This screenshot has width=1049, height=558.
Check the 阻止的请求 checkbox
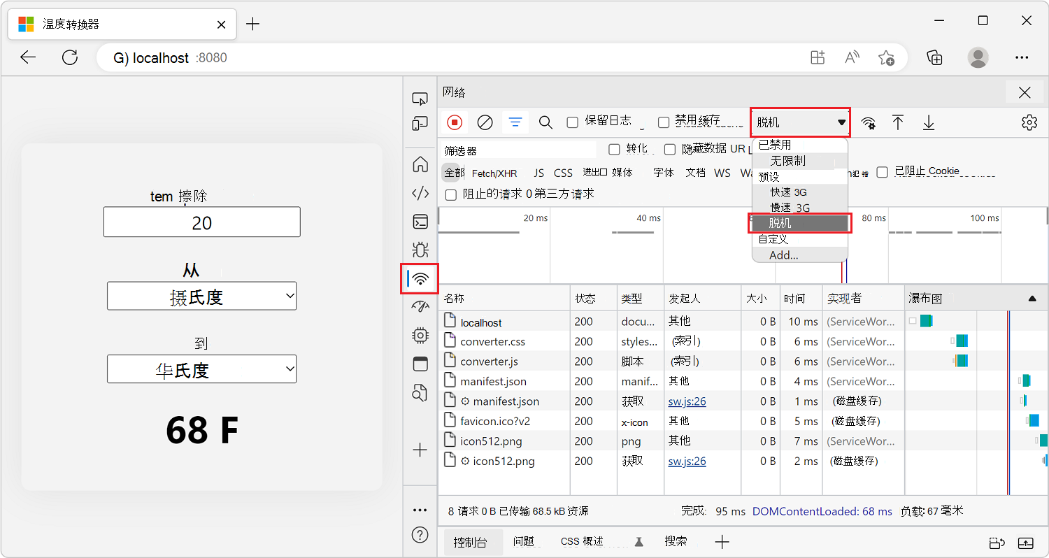pyautogui.click(x=450, y=194)
